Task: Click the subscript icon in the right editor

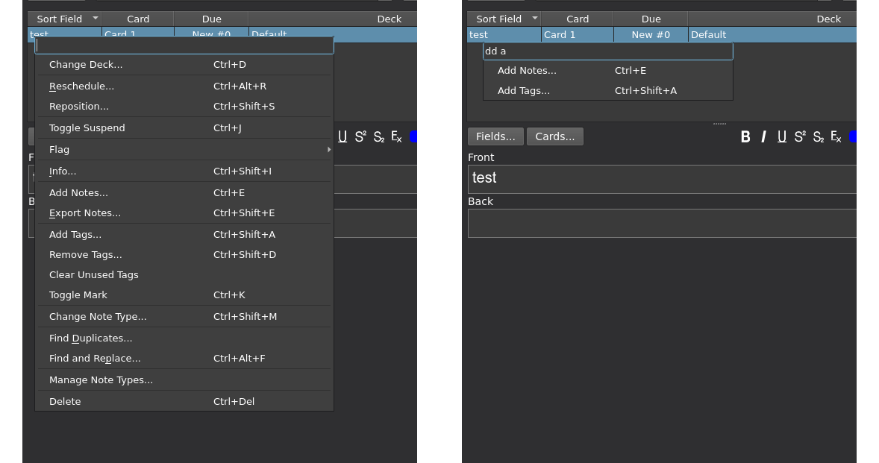Action: point(818,136)
